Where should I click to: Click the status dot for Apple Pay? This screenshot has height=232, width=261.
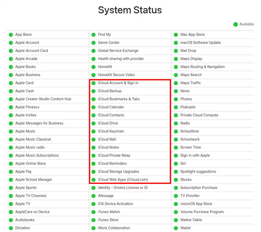pos(11,172)
